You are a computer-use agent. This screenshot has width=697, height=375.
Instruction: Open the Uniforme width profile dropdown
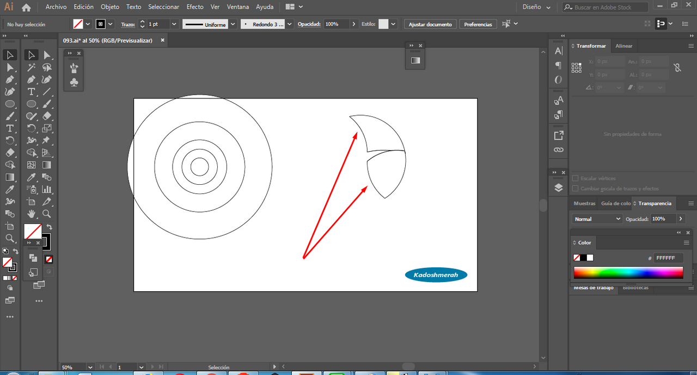(x=233, y=24)
